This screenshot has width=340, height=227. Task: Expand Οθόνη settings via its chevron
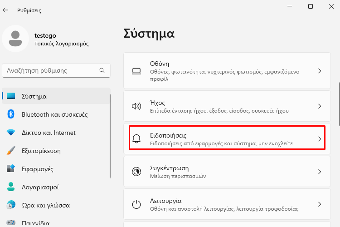320,71
